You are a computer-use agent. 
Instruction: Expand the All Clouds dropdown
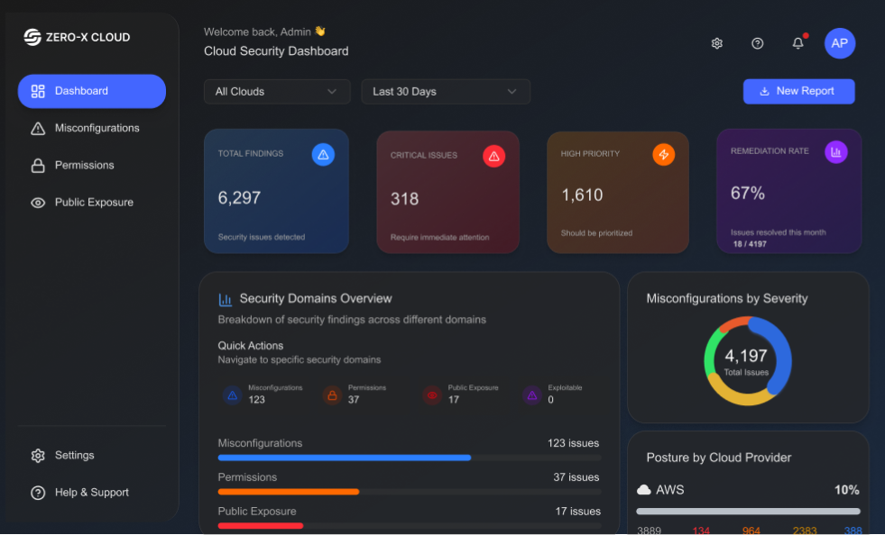[x=277, y=92]
